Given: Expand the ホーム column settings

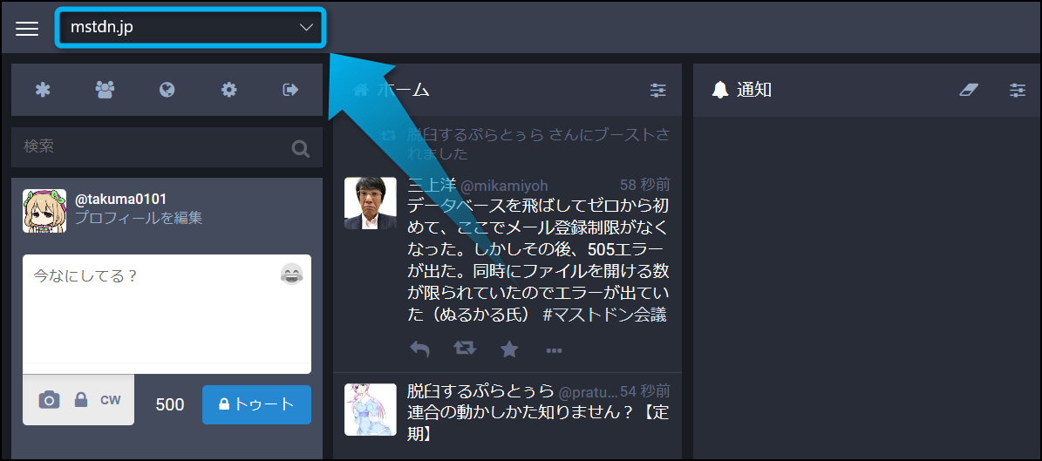Looking at the screenshot, I should (658, 90).
